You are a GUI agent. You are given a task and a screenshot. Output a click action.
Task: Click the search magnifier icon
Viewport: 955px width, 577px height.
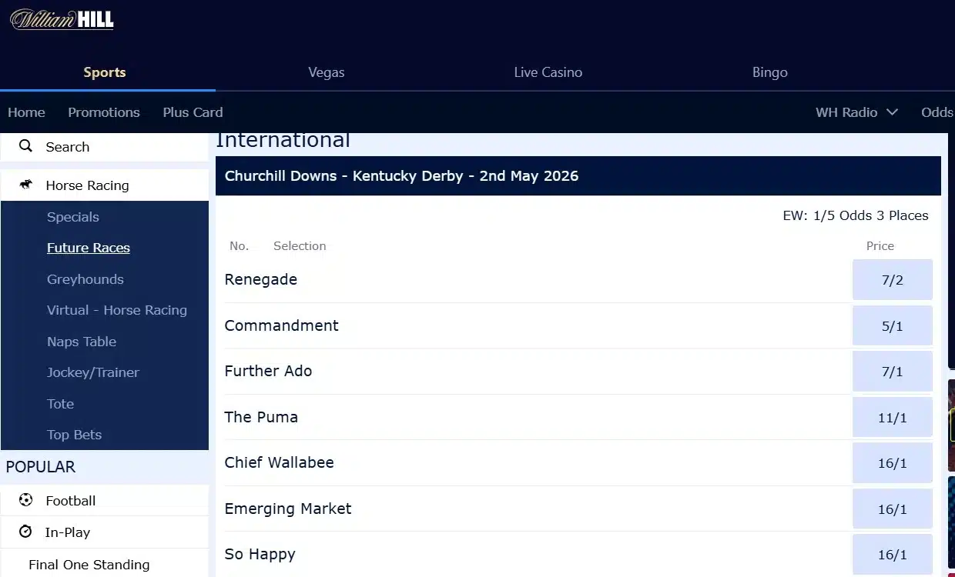(x=26, y=146)
